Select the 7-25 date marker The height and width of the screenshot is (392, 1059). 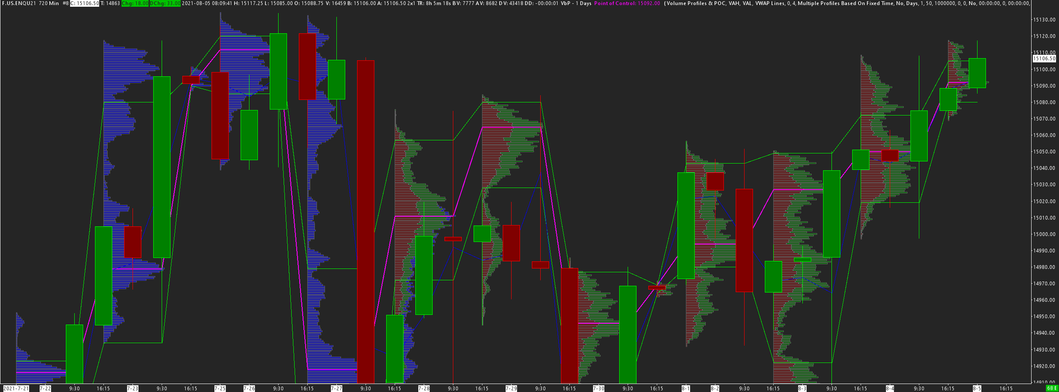[x=220, y=388]
